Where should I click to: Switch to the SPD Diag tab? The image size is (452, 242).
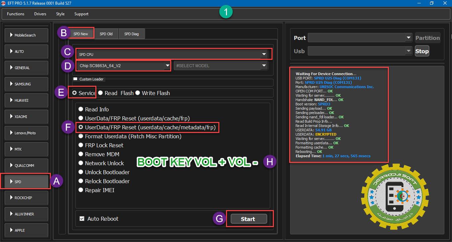pos(132,34)
